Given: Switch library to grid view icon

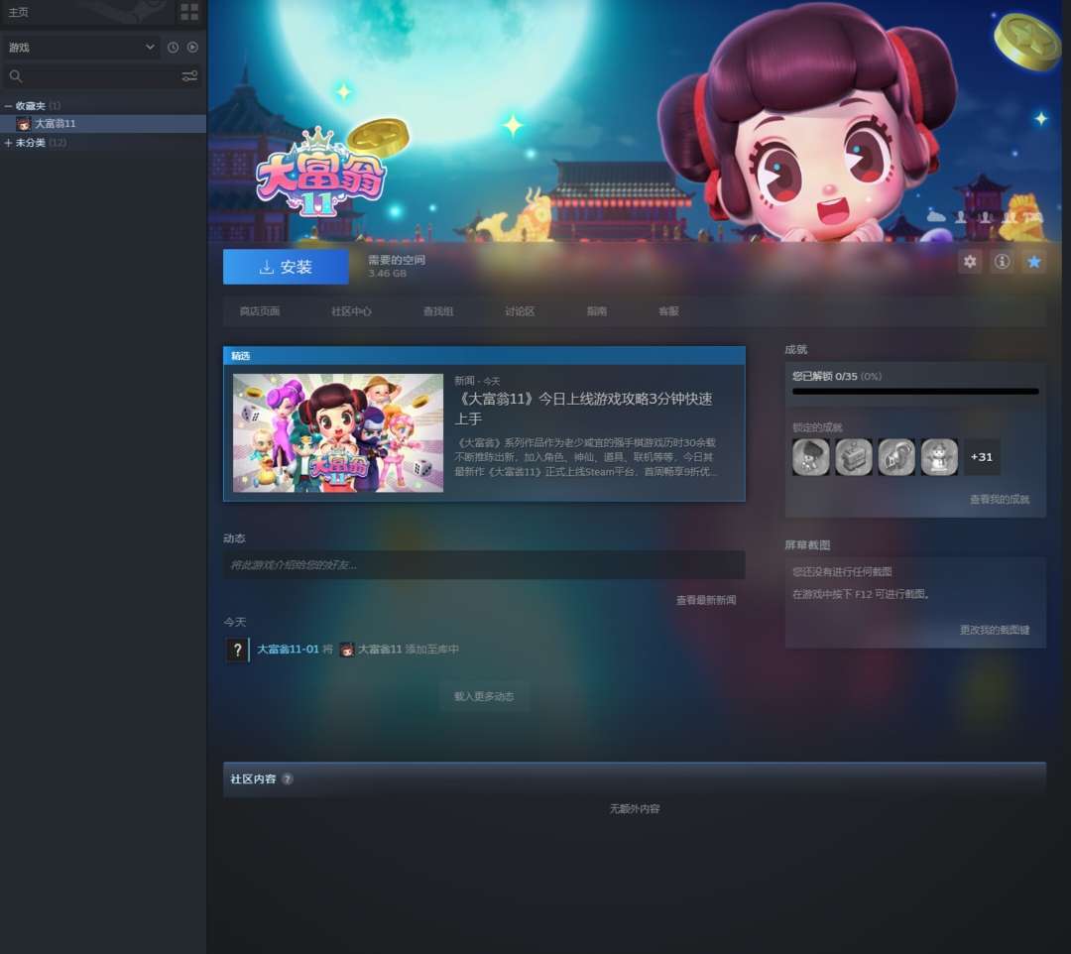Looking at the screenshot, I should pos(189,12).
